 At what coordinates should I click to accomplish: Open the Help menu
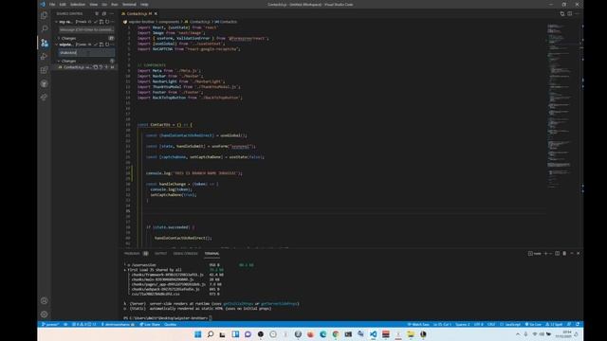[144, 4]
